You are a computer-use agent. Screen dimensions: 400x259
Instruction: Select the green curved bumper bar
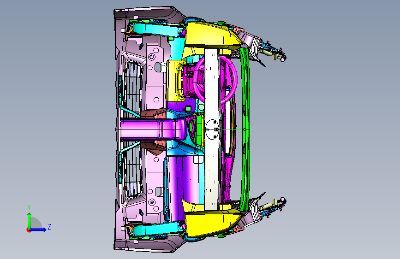(x=245, y=129)
